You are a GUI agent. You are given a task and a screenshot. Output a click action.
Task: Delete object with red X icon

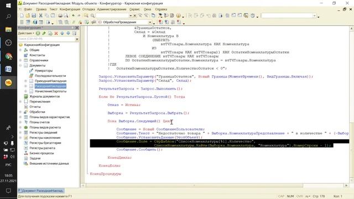click(56, 33)
